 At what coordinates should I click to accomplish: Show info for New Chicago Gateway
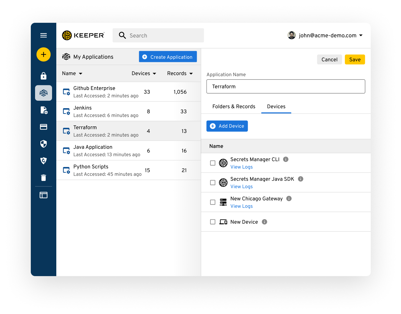click(x=289, y=198)
